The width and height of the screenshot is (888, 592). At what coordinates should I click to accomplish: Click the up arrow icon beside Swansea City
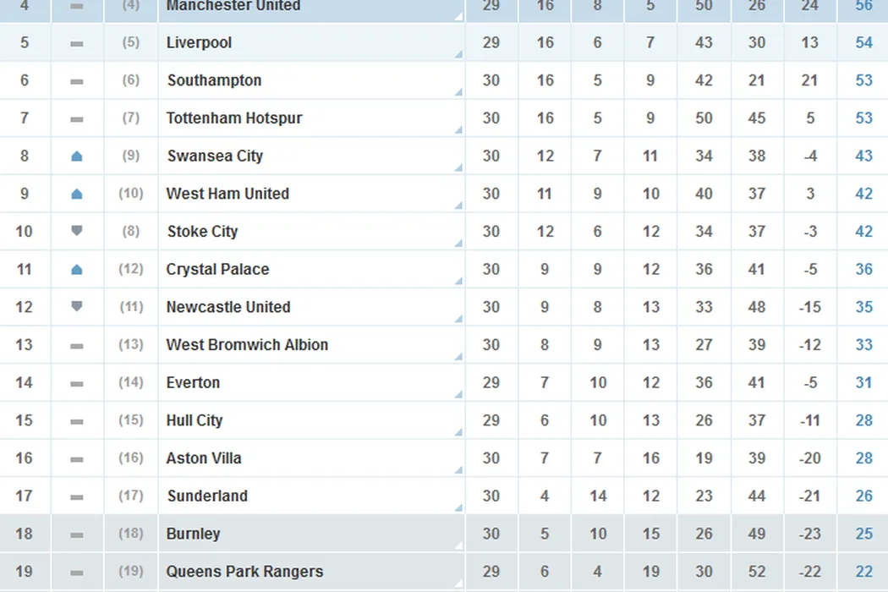[x=77, y=156]
